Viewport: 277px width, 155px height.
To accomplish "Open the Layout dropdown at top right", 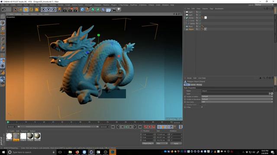I will (264, 5).
